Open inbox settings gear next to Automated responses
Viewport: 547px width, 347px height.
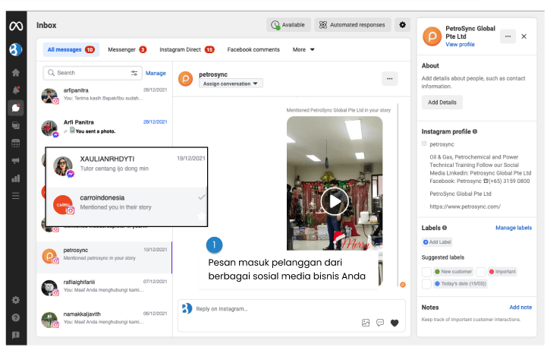coord(402,25)
